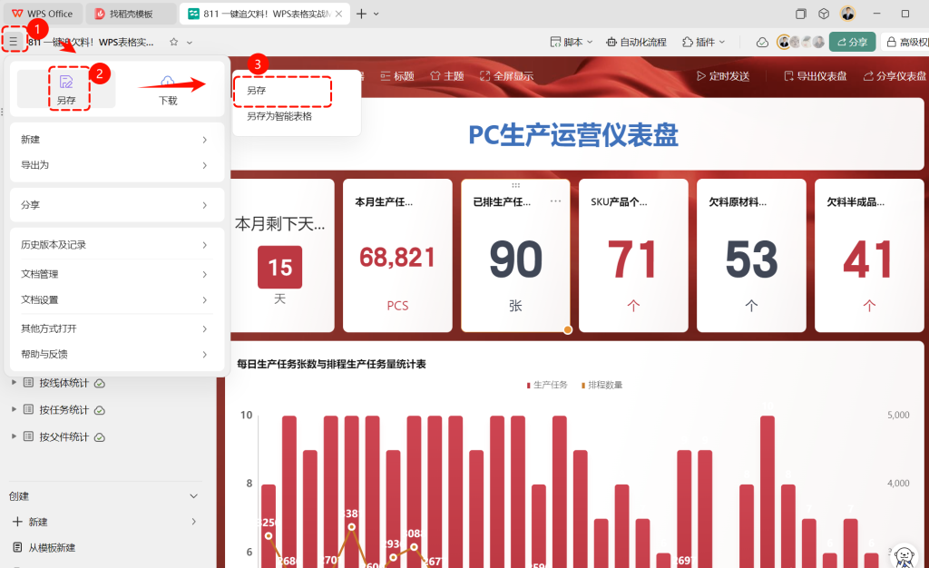Screen dimensions: 929x568
Task: View the collaborator avatars group
Action: point(801,42)
